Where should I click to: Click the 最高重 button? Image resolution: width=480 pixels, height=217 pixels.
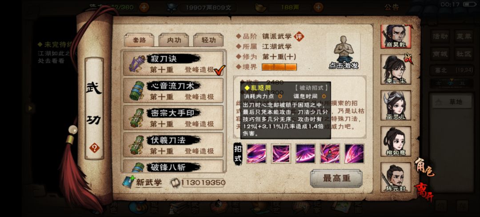(336, 178)
